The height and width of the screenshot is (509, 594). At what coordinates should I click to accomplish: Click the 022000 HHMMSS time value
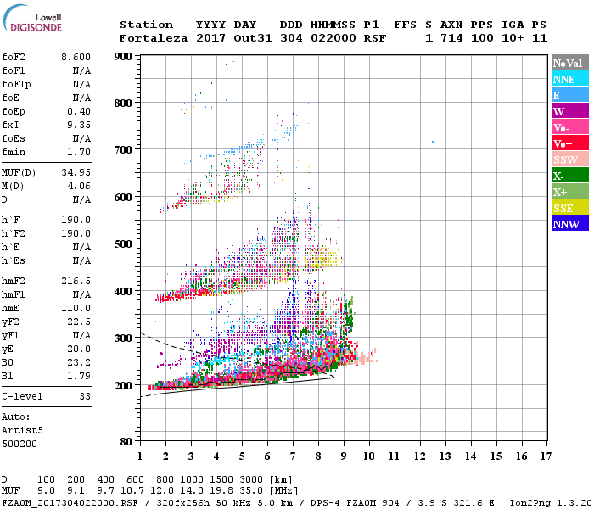pyautogui.click(x=333, y=38)
